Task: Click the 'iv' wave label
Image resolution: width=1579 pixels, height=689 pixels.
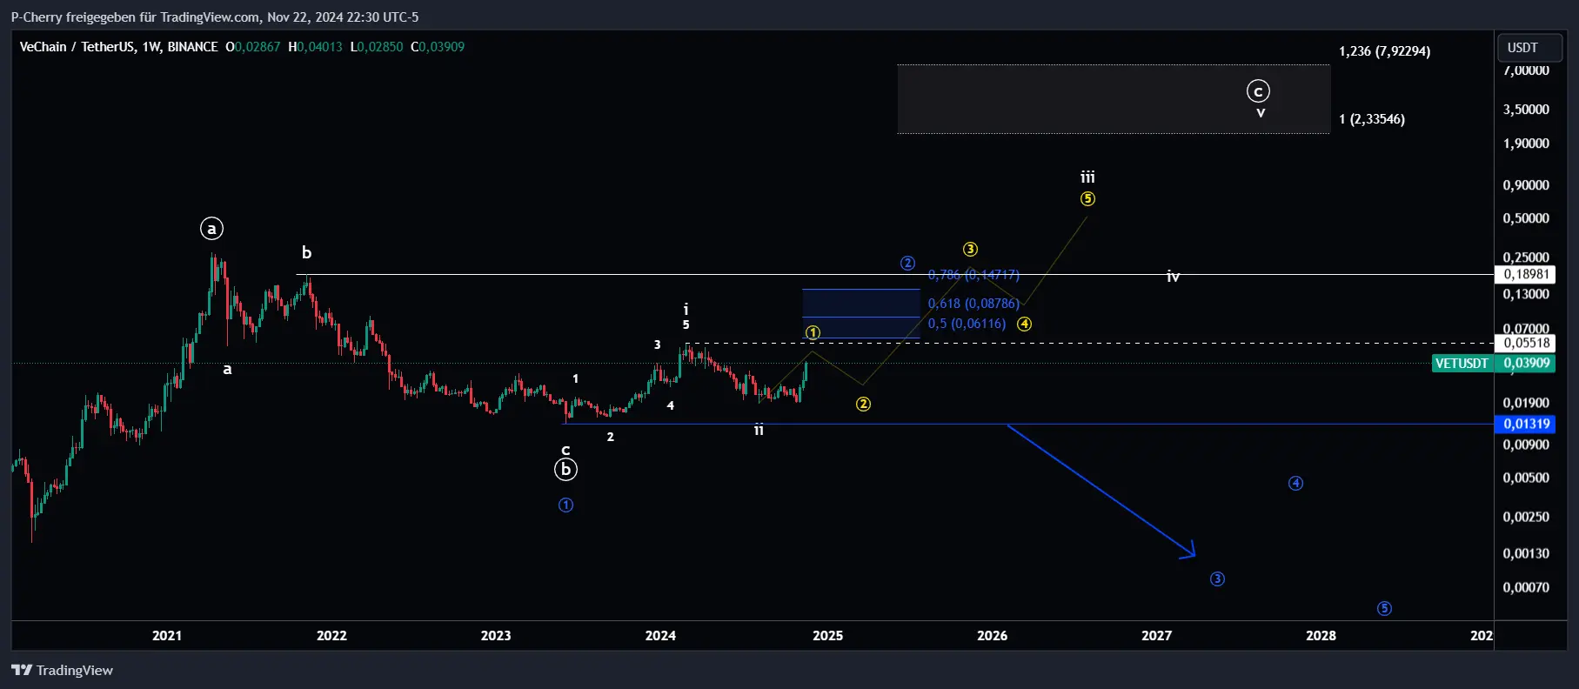Action: tap(1173, 277)
